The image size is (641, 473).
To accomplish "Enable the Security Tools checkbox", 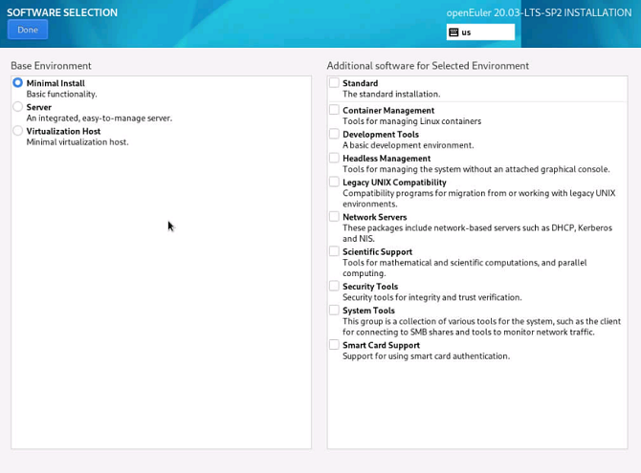I will pyautogui.click(x=334, y=286).
